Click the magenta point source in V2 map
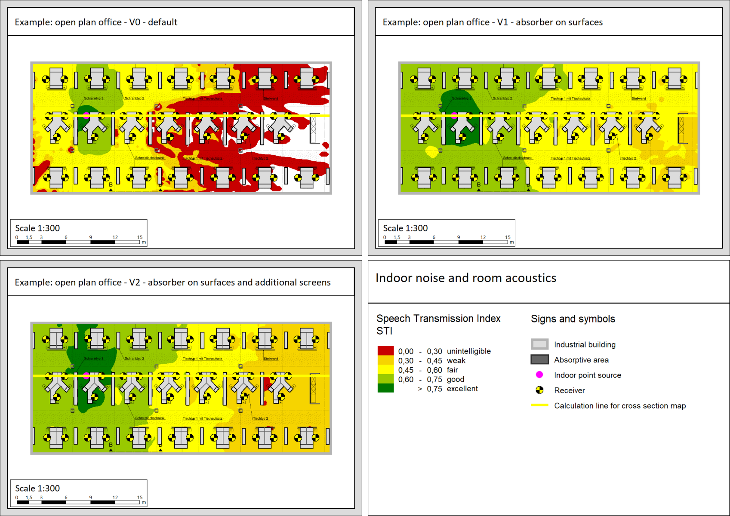 (86, 375)
